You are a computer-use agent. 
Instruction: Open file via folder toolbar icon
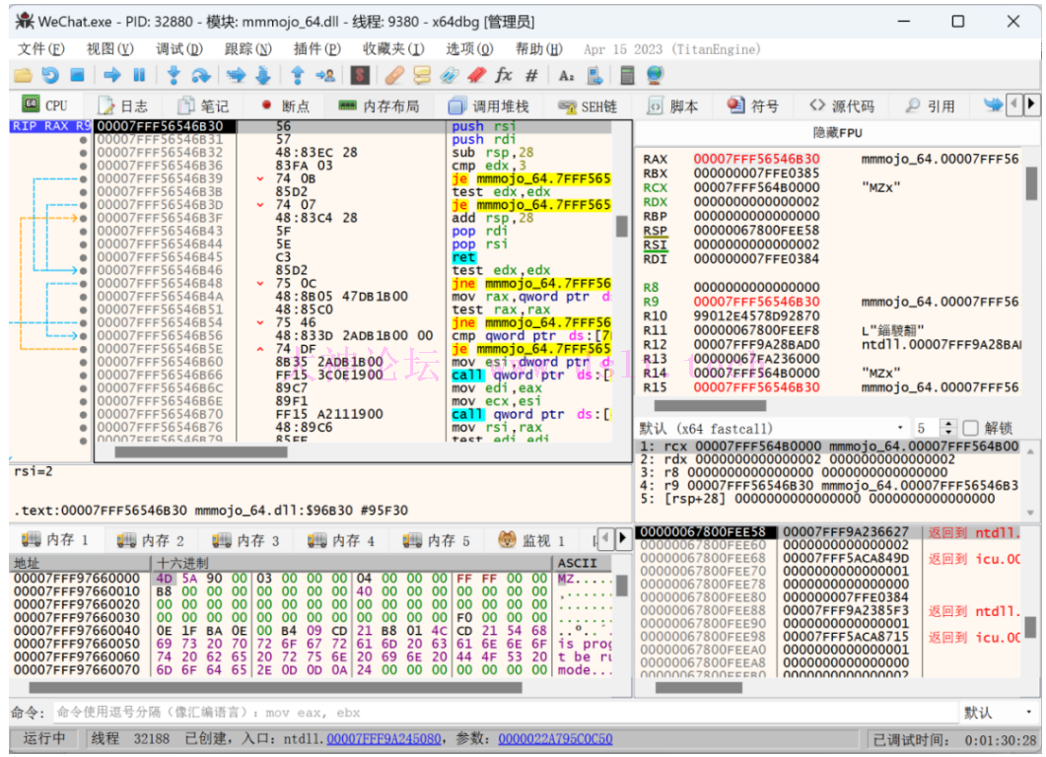pyautogui.click(x=23, y=75)
